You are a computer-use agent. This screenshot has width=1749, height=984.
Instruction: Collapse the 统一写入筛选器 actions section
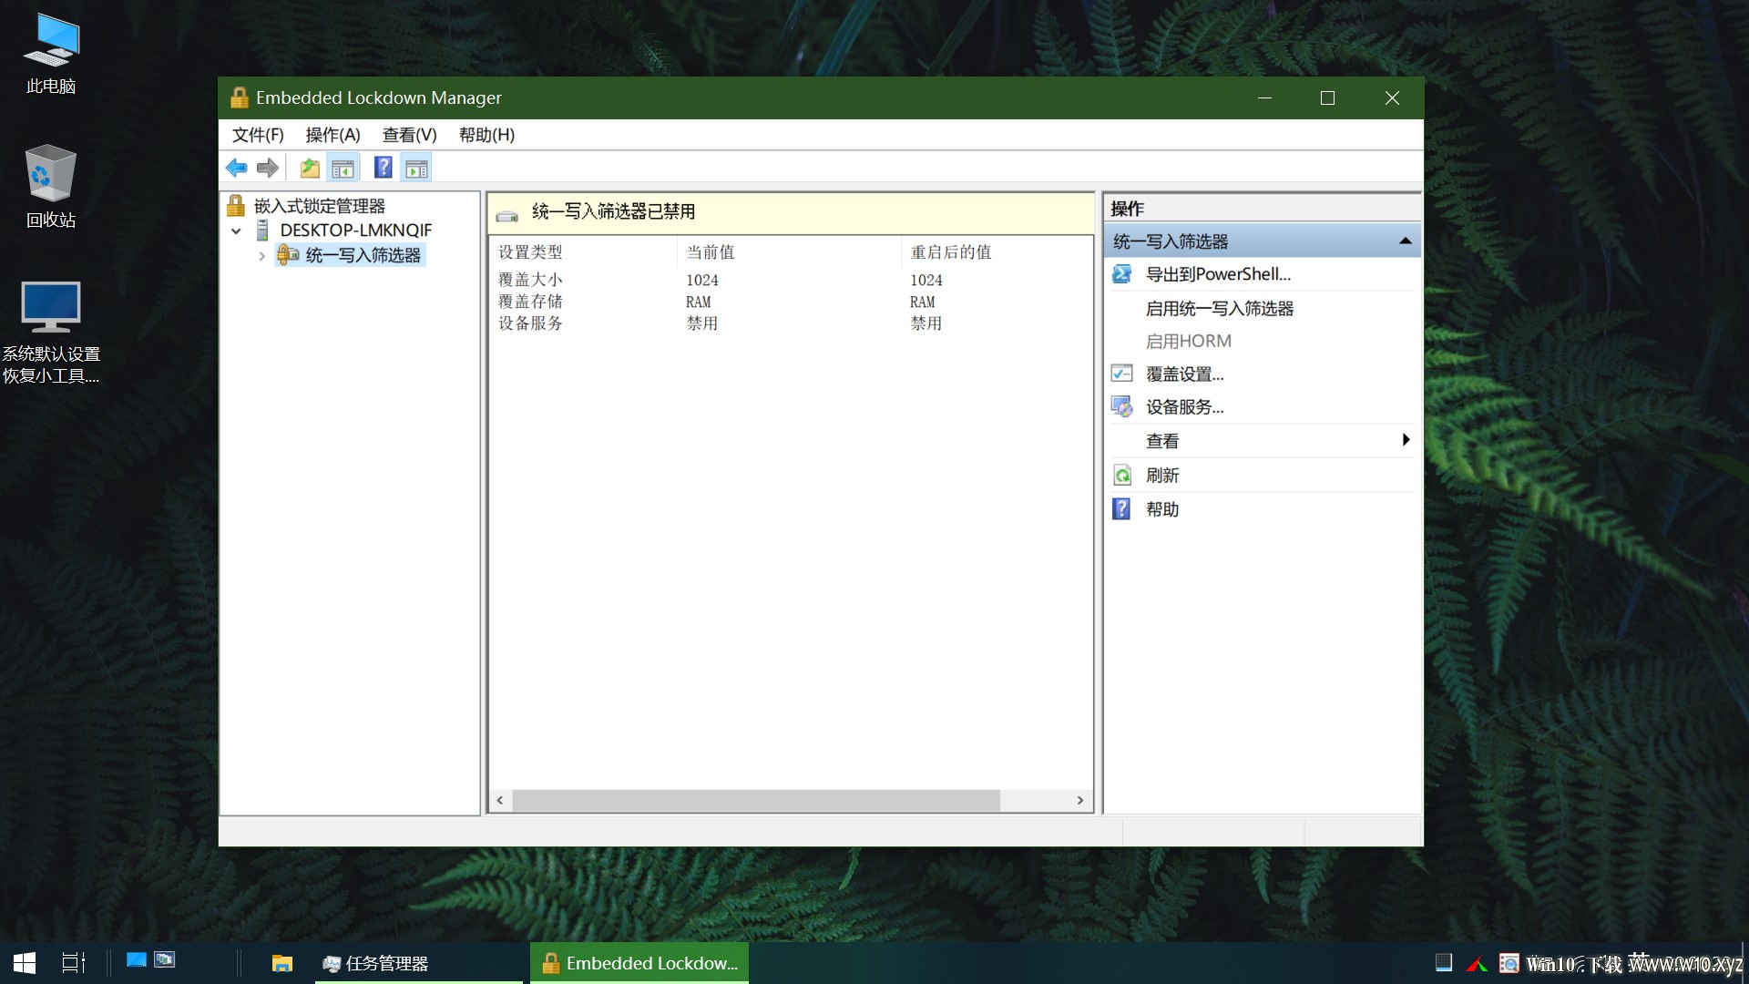(x=1405, y=241)
